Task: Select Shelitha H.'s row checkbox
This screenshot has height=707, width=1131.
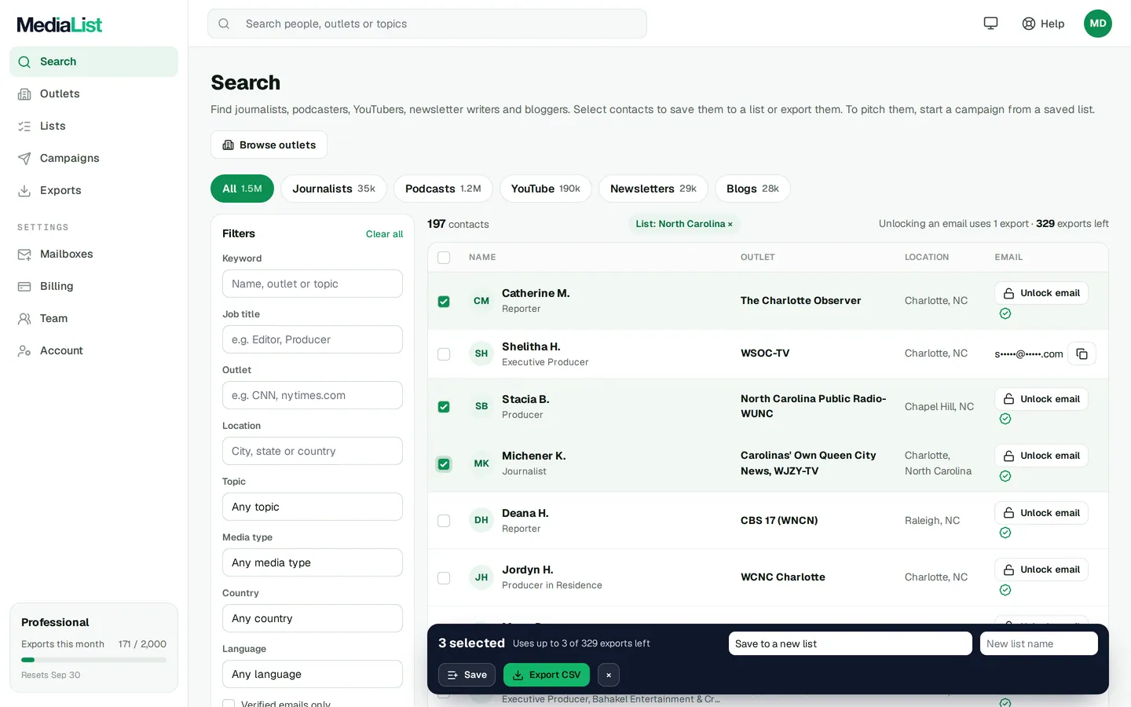Action: pyautogui.click(x=444, y=354)
